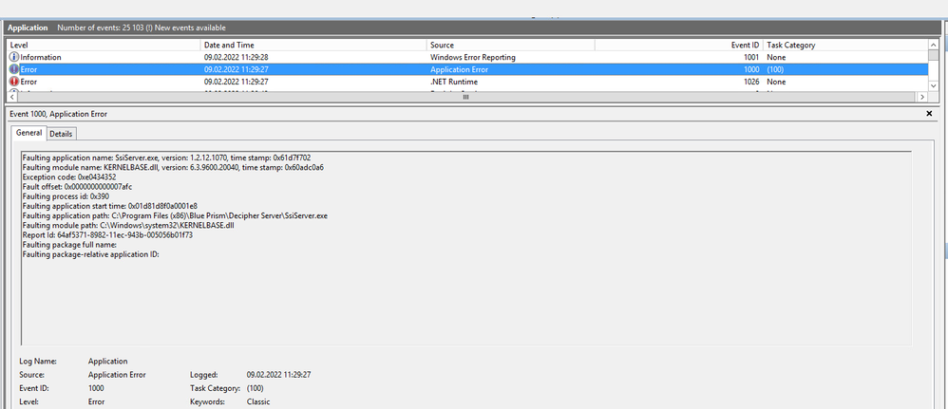The height and width of the screenshot is (409, 948).
Task: Close the Event 1000 preview pane
Action: click(929, 114)
